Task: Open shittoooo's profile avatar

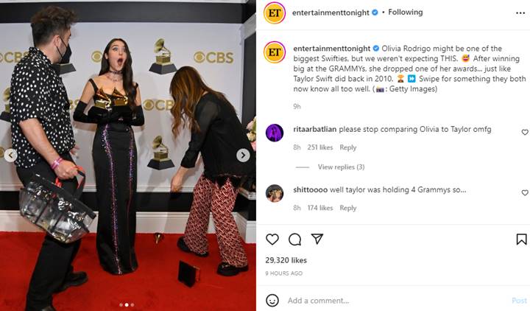Action: [275, 193]
